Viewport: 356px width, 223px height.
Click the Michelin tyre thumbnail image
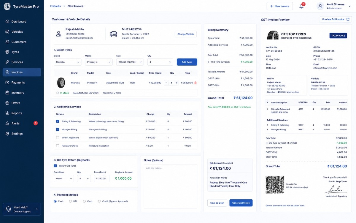point(61,83)
